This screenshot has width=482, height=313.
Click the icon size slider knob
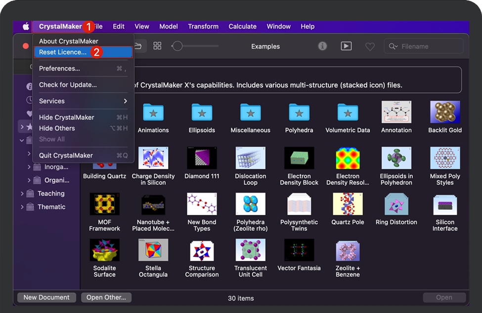pyautogui.click(x=177, y=46)
